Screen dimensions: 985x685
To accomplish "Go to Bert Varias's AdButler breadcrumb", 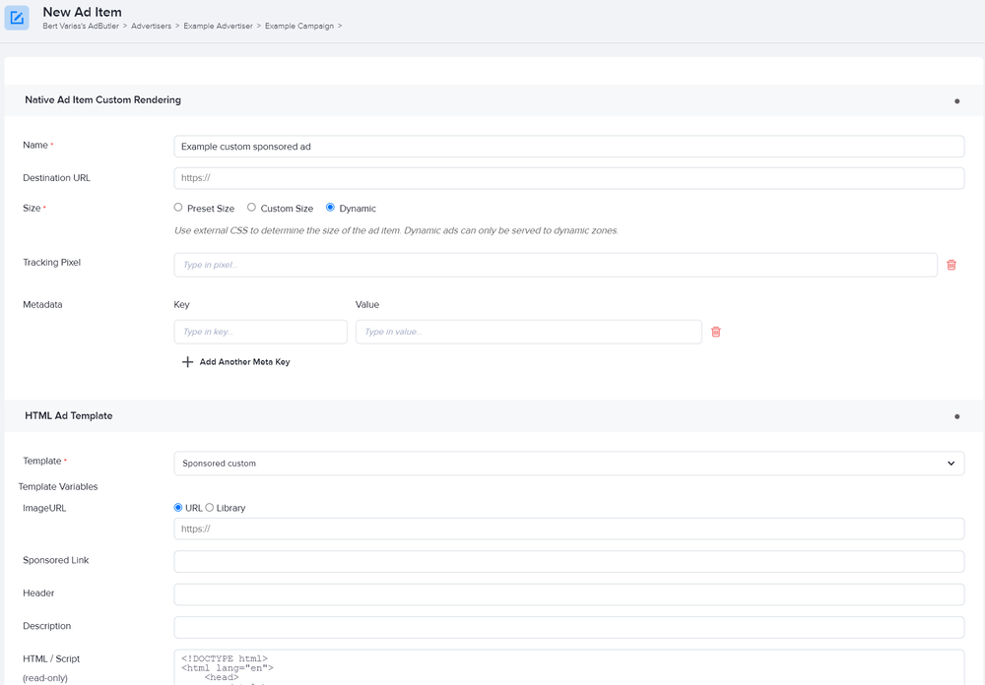I will pos(81,26).
